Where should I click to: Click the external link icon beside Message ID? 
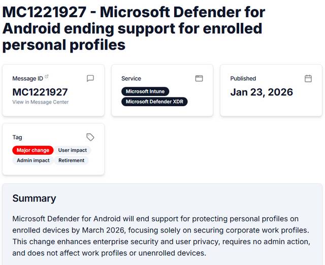(47, 77)
